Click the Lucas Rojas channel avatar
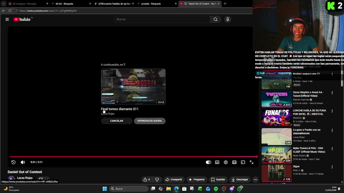 pyautogui.click(x=11, y=179)
